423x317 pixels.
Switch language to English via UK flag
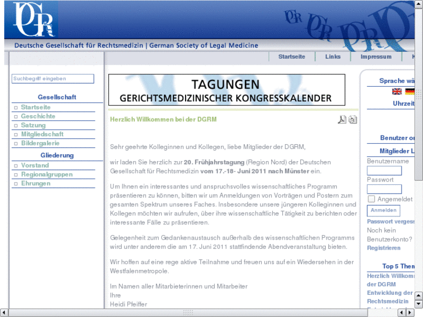397,91
